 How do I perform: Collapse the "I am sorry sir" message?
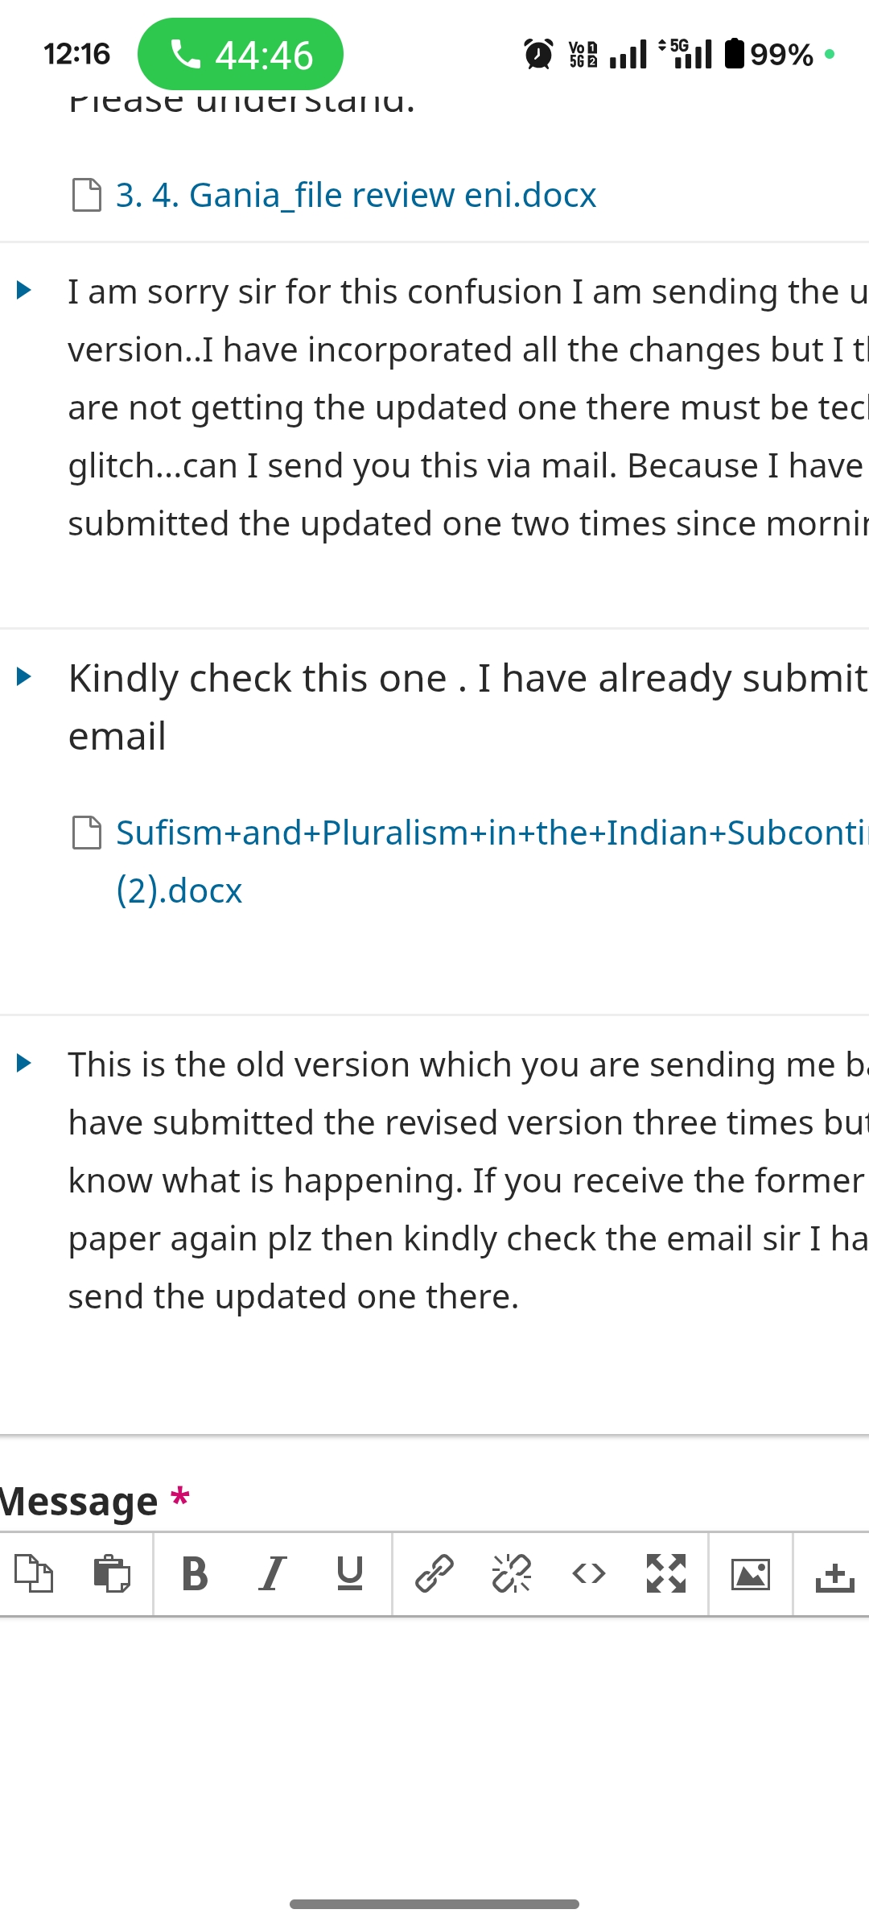24,290
